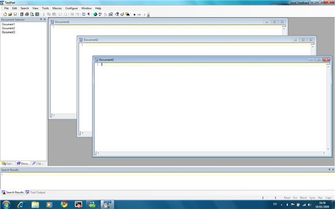The height and width of the screenshot is (209, 335).
Task: Open the Find dialog magnifier icon
Action: [x=117, y=14]
